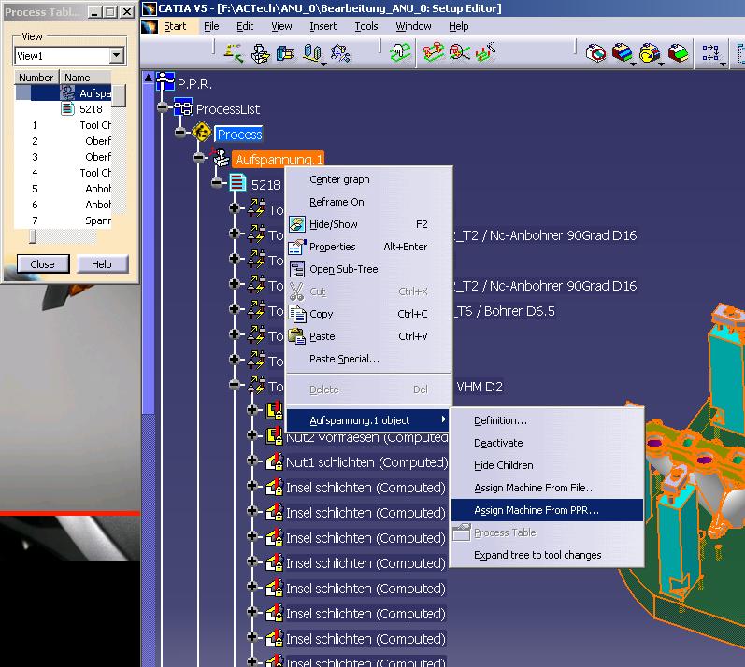The height and width of the screenshot is (667, 745).
Task: Select Expand tree to tool changes
Action: pyautogui.click(x=547, y=555)
